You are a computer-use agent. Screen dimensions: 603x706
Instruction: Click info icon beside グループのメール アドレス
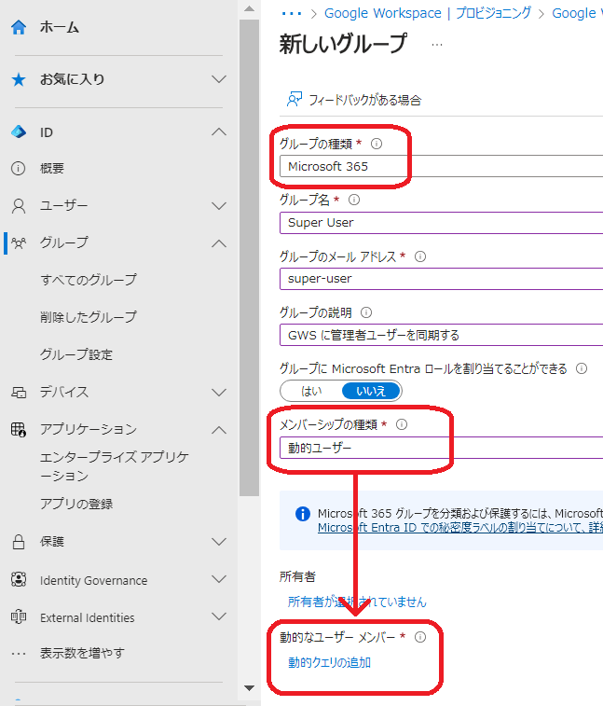419,256
